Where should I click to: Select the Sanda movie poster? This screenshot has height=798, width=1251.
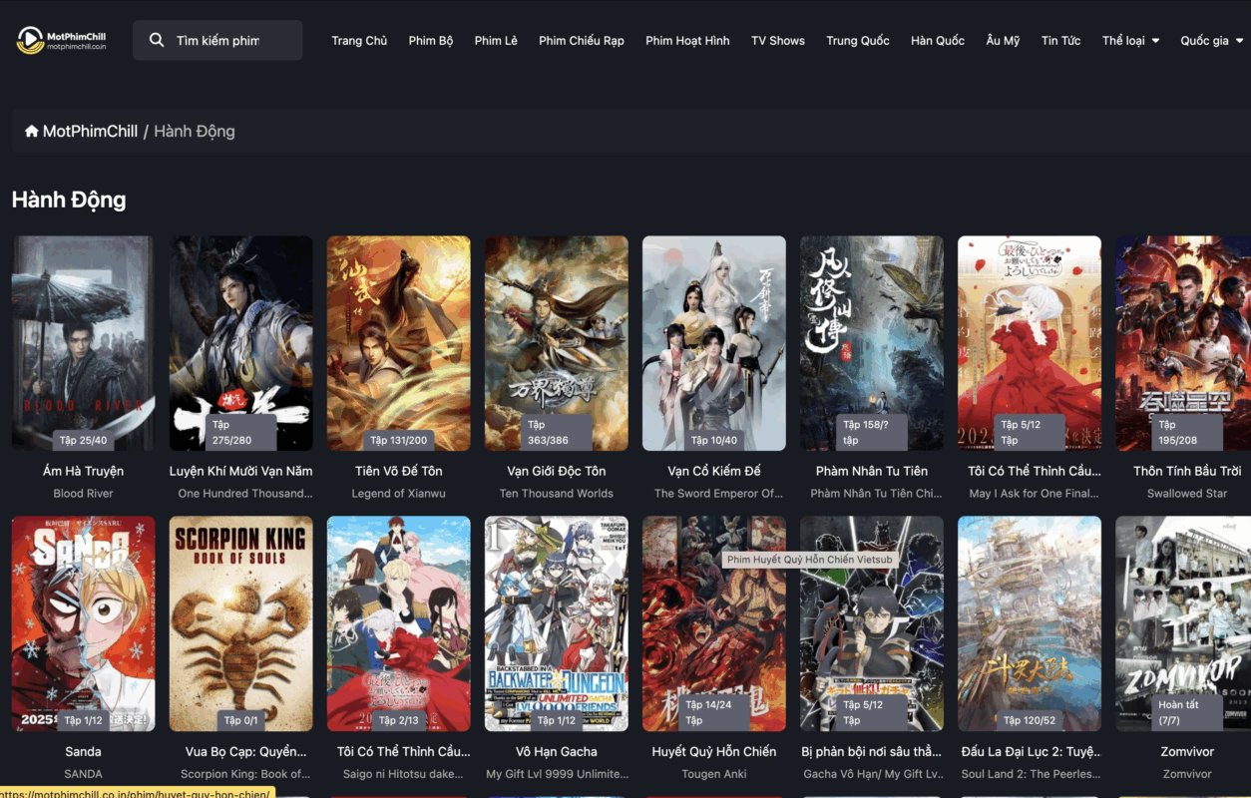coord(83,623)
